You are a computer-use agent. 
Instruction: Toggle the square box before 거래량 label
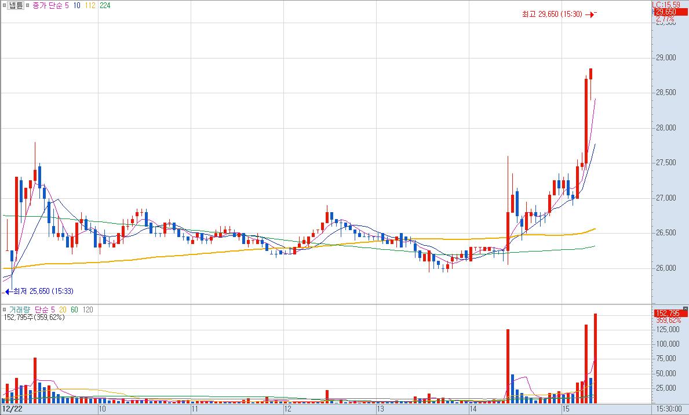(5, 310)
